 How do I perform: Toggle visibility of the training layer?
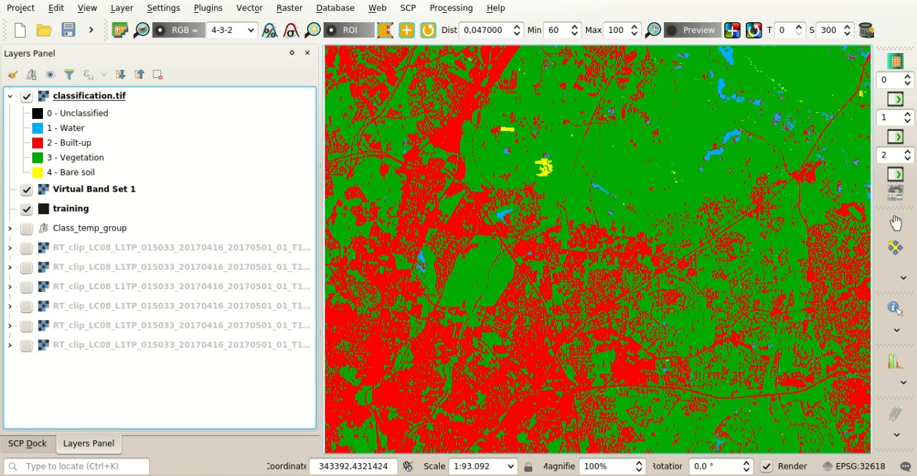click(27, 208)
